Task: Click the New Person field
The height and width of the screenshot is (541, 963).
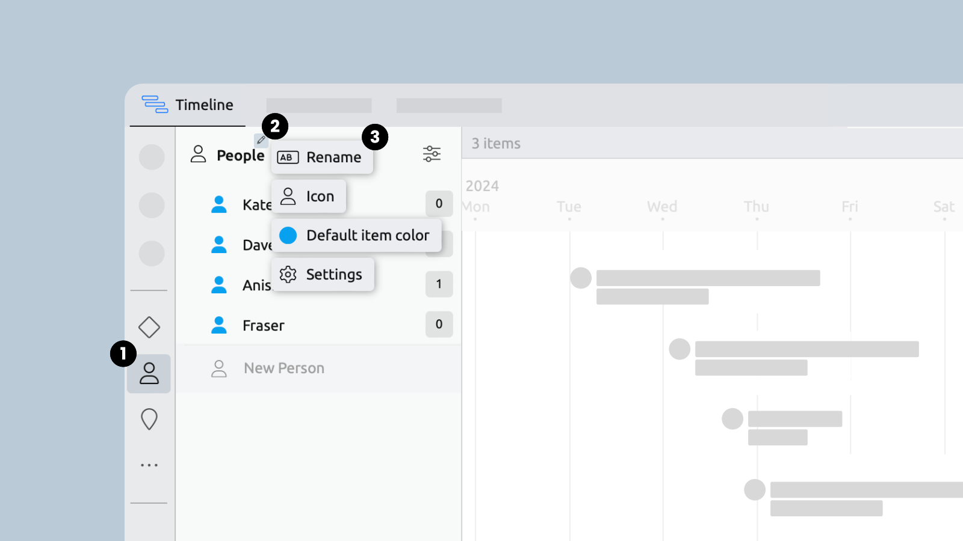Action: tap(319, 368)
